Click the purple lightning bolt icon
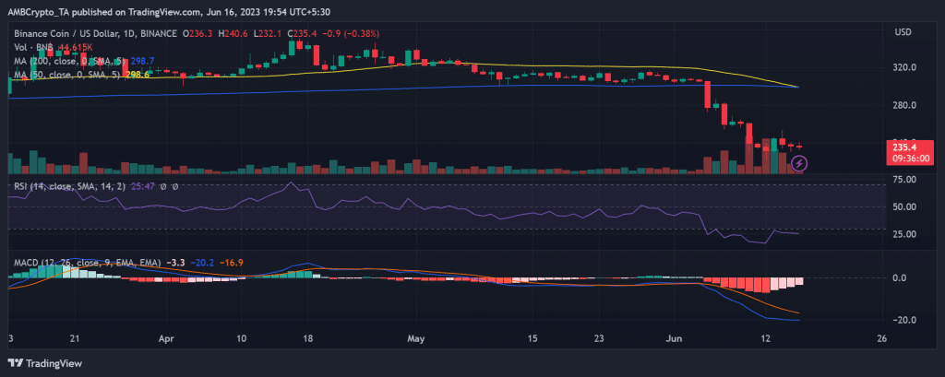Screen dimensions: 945x377 click(798, 162)
